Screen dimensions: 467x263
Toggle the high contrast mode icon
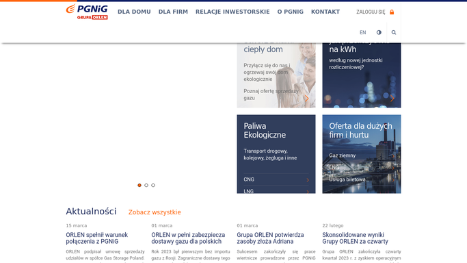(379, 32)
